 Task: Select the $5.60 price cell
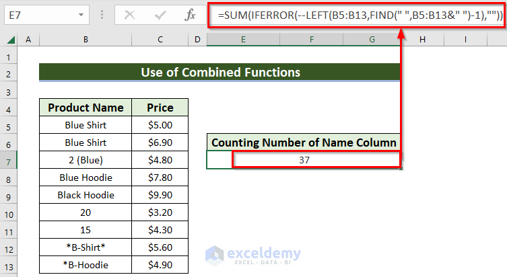coord(160,247)
